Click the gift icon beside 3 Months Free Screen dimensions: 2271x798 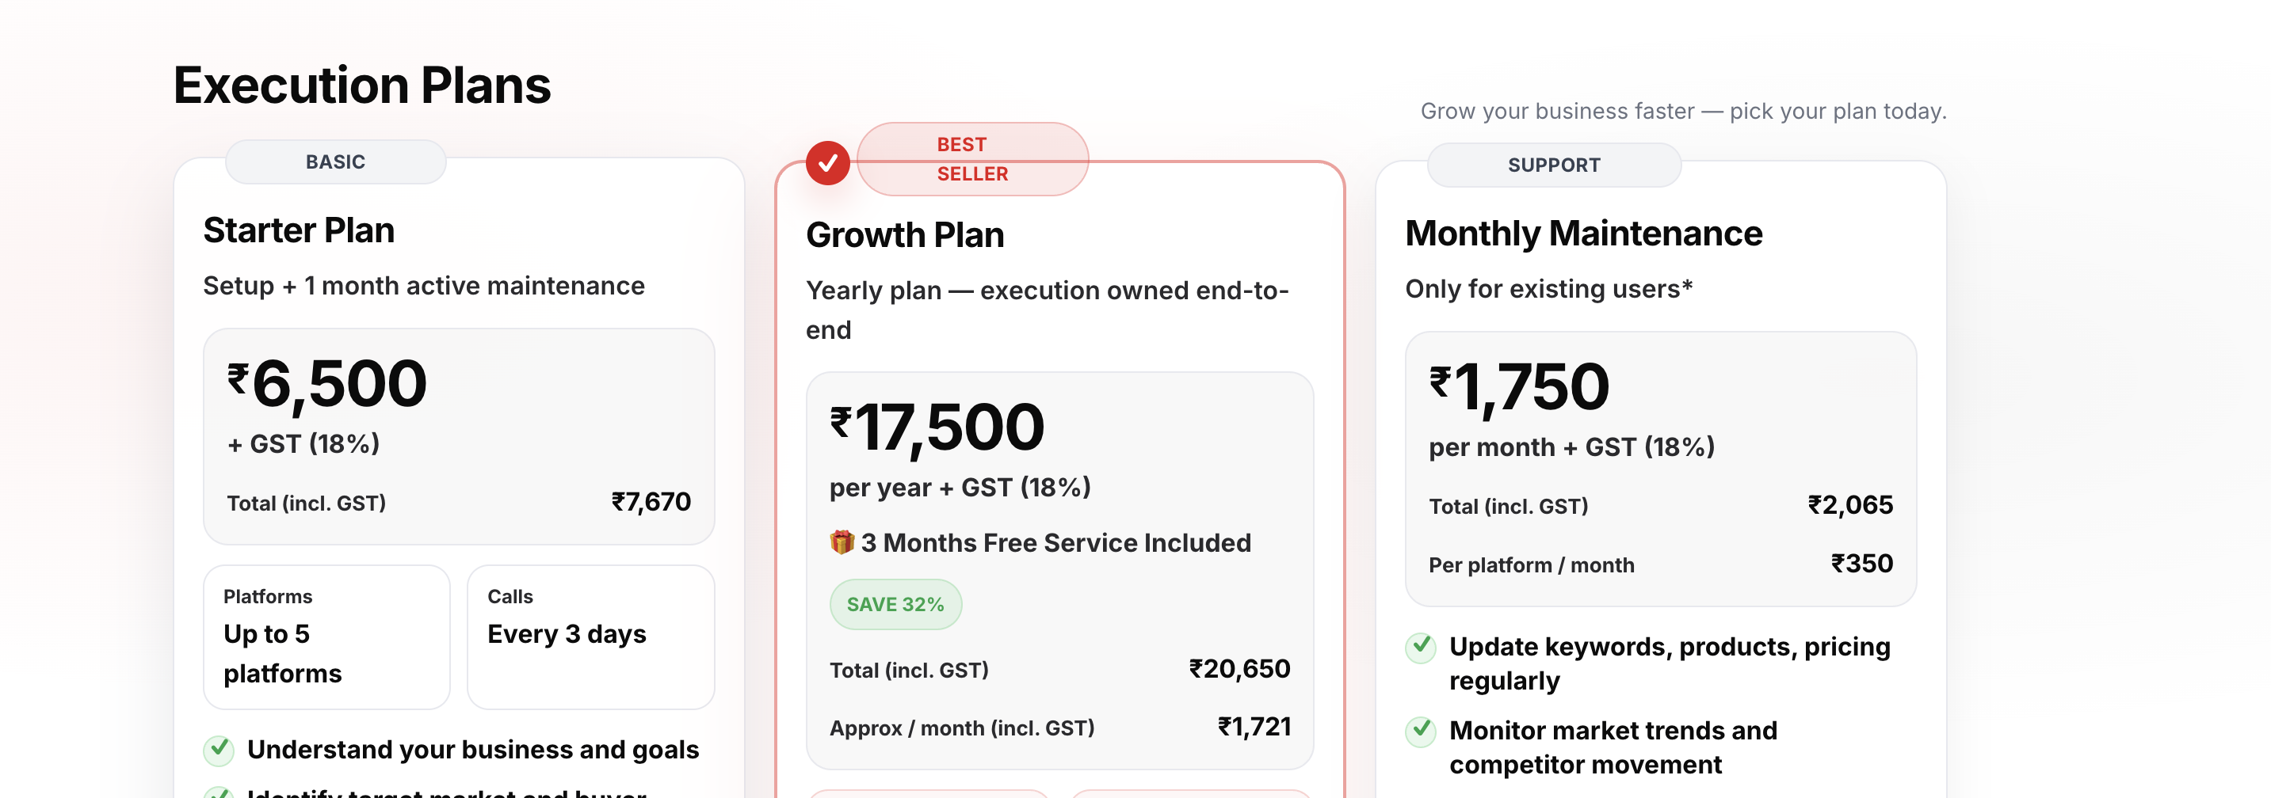pos(841,541)
